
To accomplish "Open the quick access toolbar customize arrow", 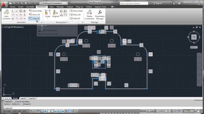I will tap(69, 3).
